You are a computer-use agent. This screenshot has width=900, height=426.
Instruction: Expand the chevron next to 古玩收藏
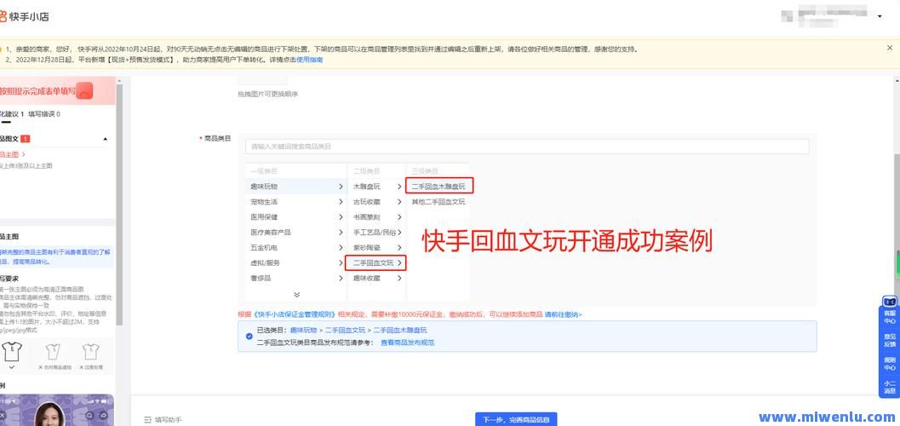pyautogui.click(x=399, y=202)
